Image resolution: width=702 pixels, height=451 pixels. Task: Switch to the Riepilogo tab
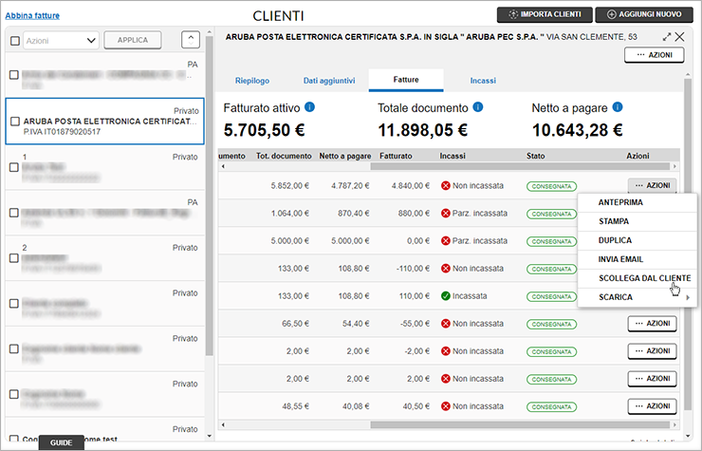click(x=252, y=81)
